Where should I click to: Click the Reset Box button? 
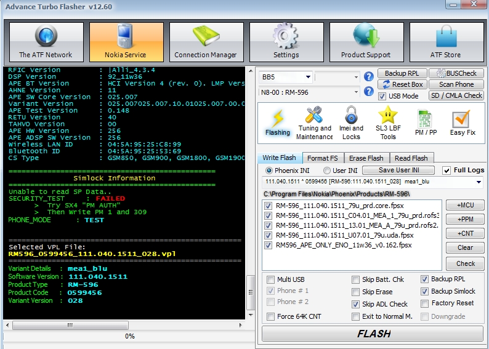[402, 84]
